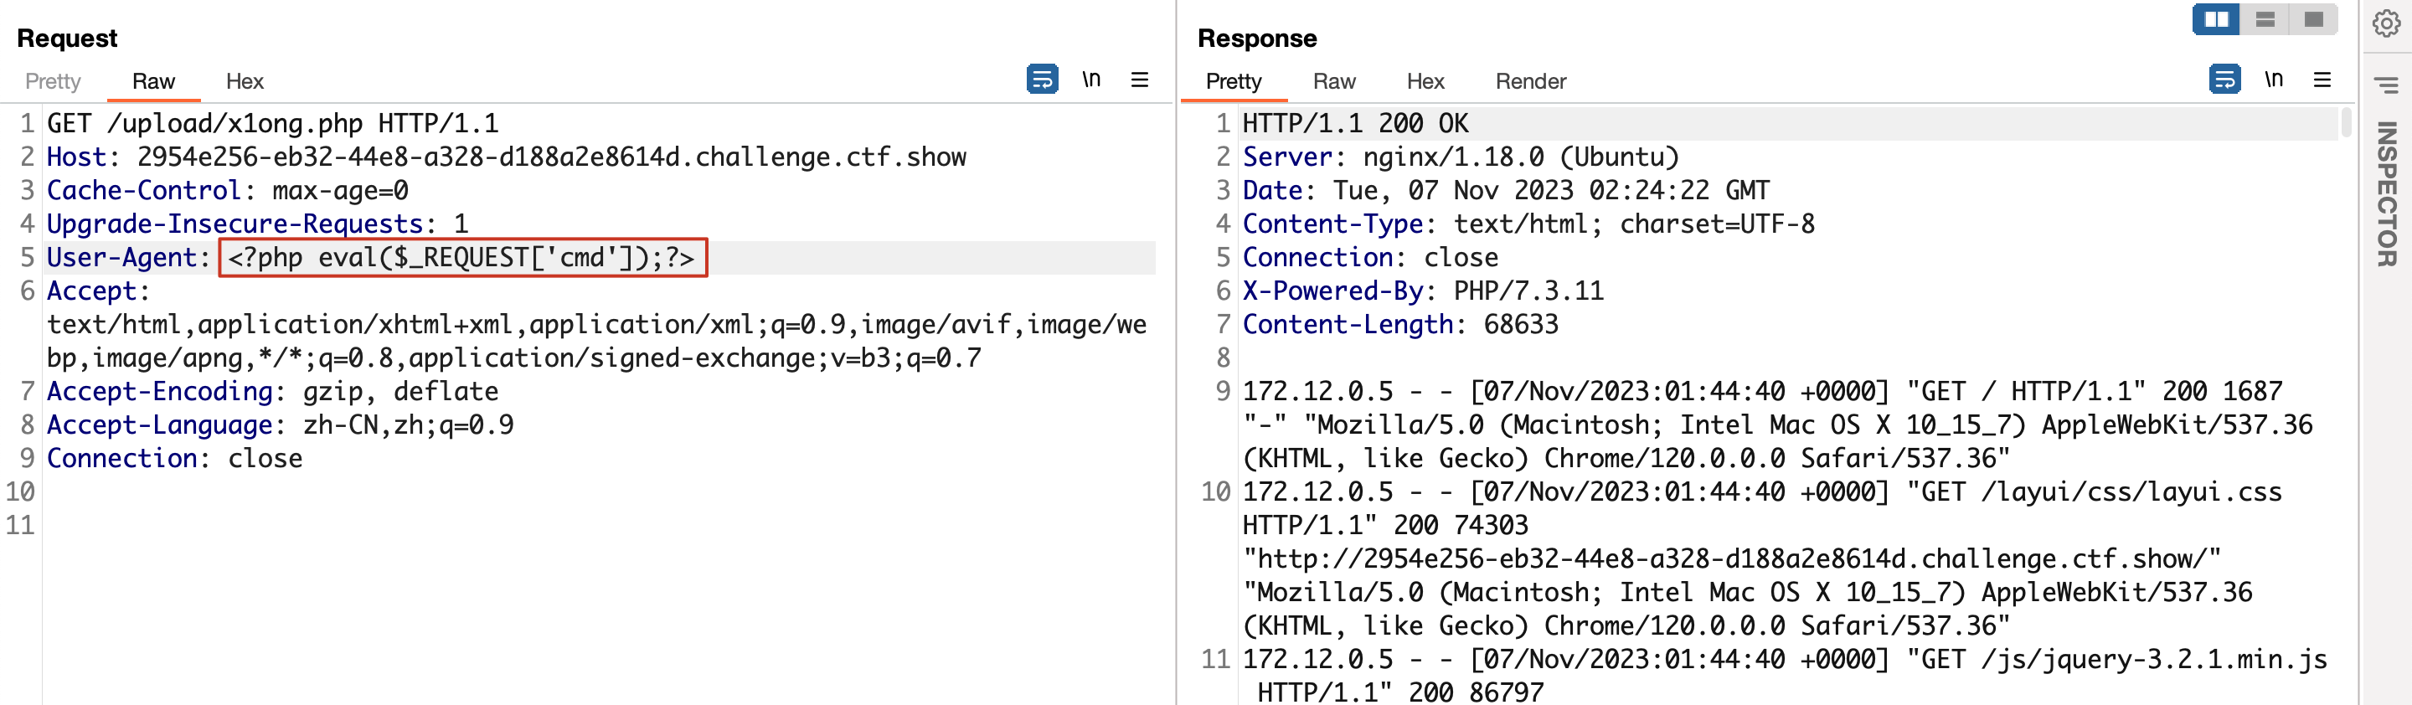Select the Raw tab in Response

pos(1334,81)
